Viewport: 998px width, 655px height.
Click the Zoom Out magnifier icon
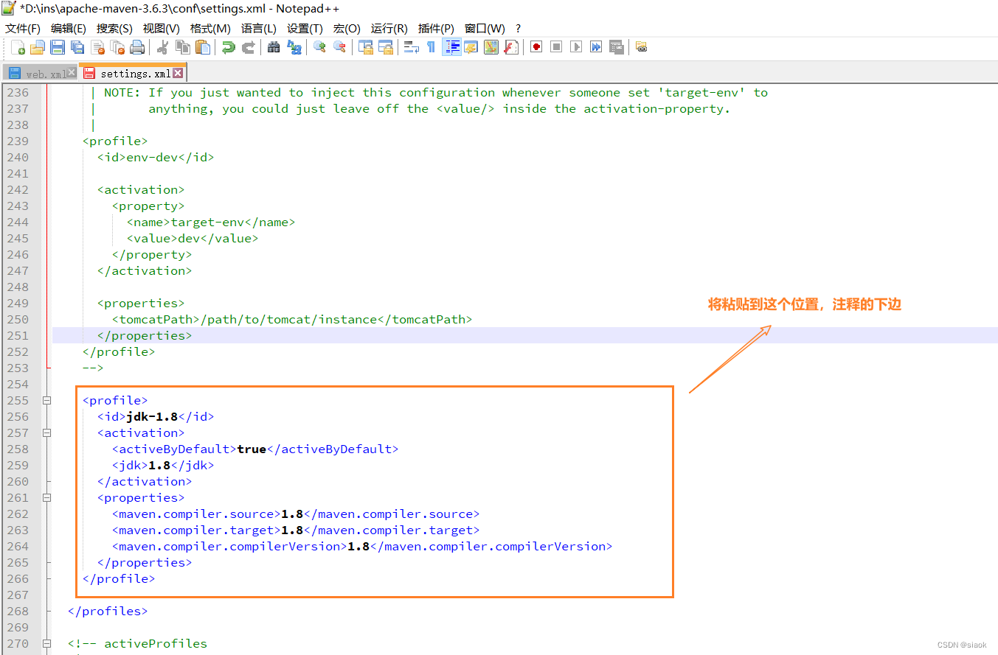pos(339,47)
